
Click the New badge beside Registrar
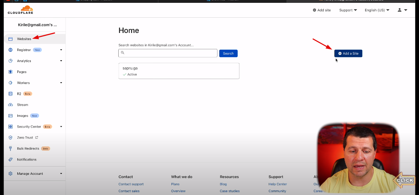point(37,50)
